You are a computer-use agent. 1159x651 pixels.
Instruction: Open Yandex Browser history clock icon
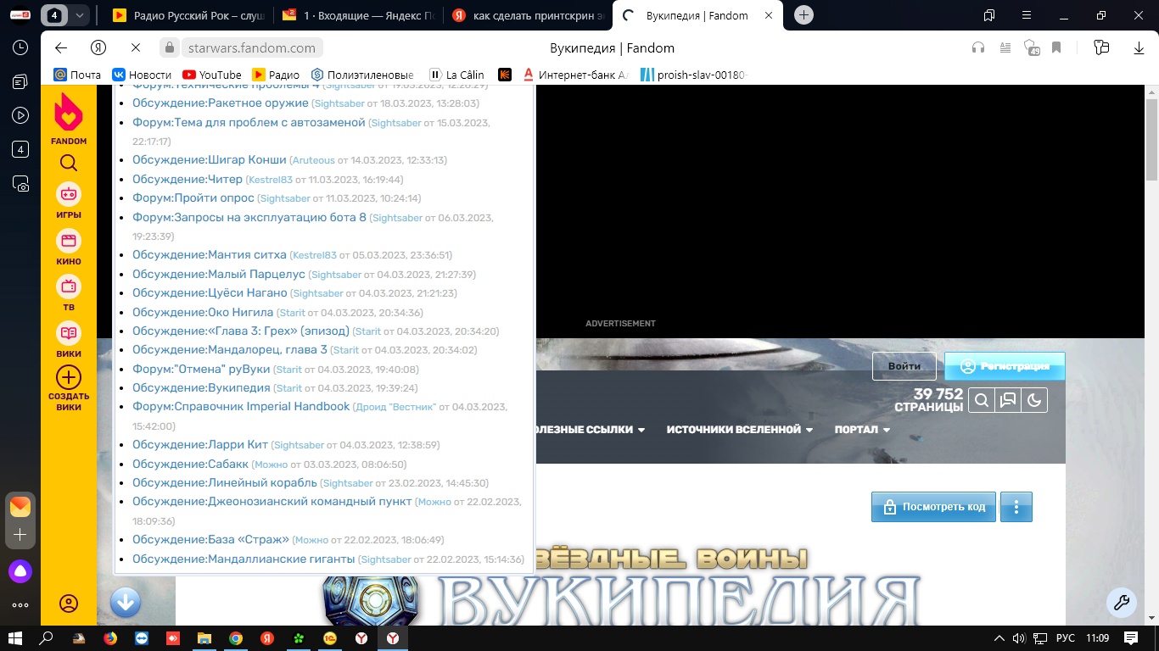click(20, 48)
